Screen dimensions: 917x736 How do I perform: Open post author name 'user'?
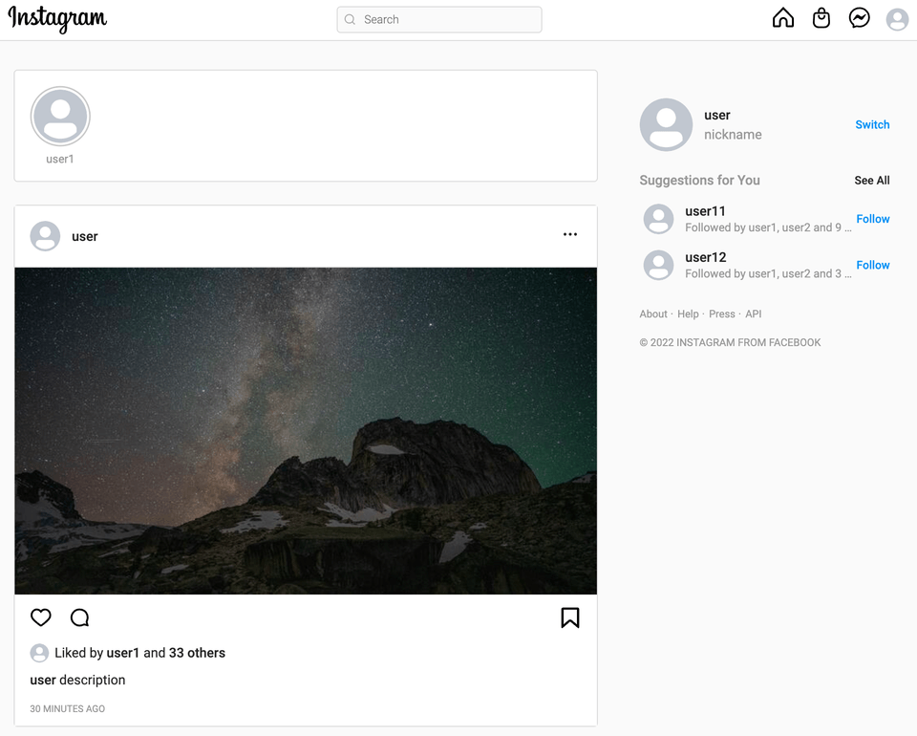click(85, 236)
